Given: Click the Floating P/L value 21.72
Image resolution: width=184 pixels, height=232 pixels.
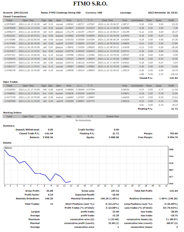Looking at the screenshot, I should (174, 109).
